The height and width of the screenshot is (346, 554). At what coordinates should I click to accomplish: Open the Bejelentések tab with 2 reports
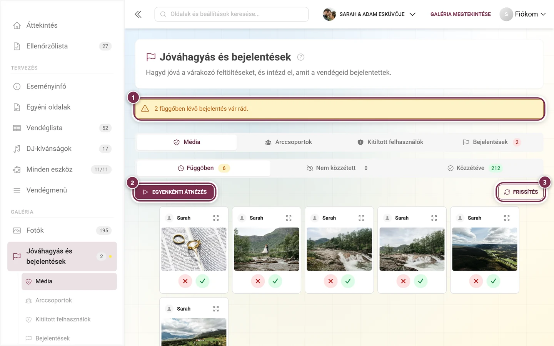(492, 142)
